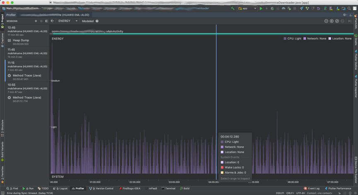This screenshot has height=195, width=358.
Task: Open the profiler settings gear
Action: coord(344,15)
